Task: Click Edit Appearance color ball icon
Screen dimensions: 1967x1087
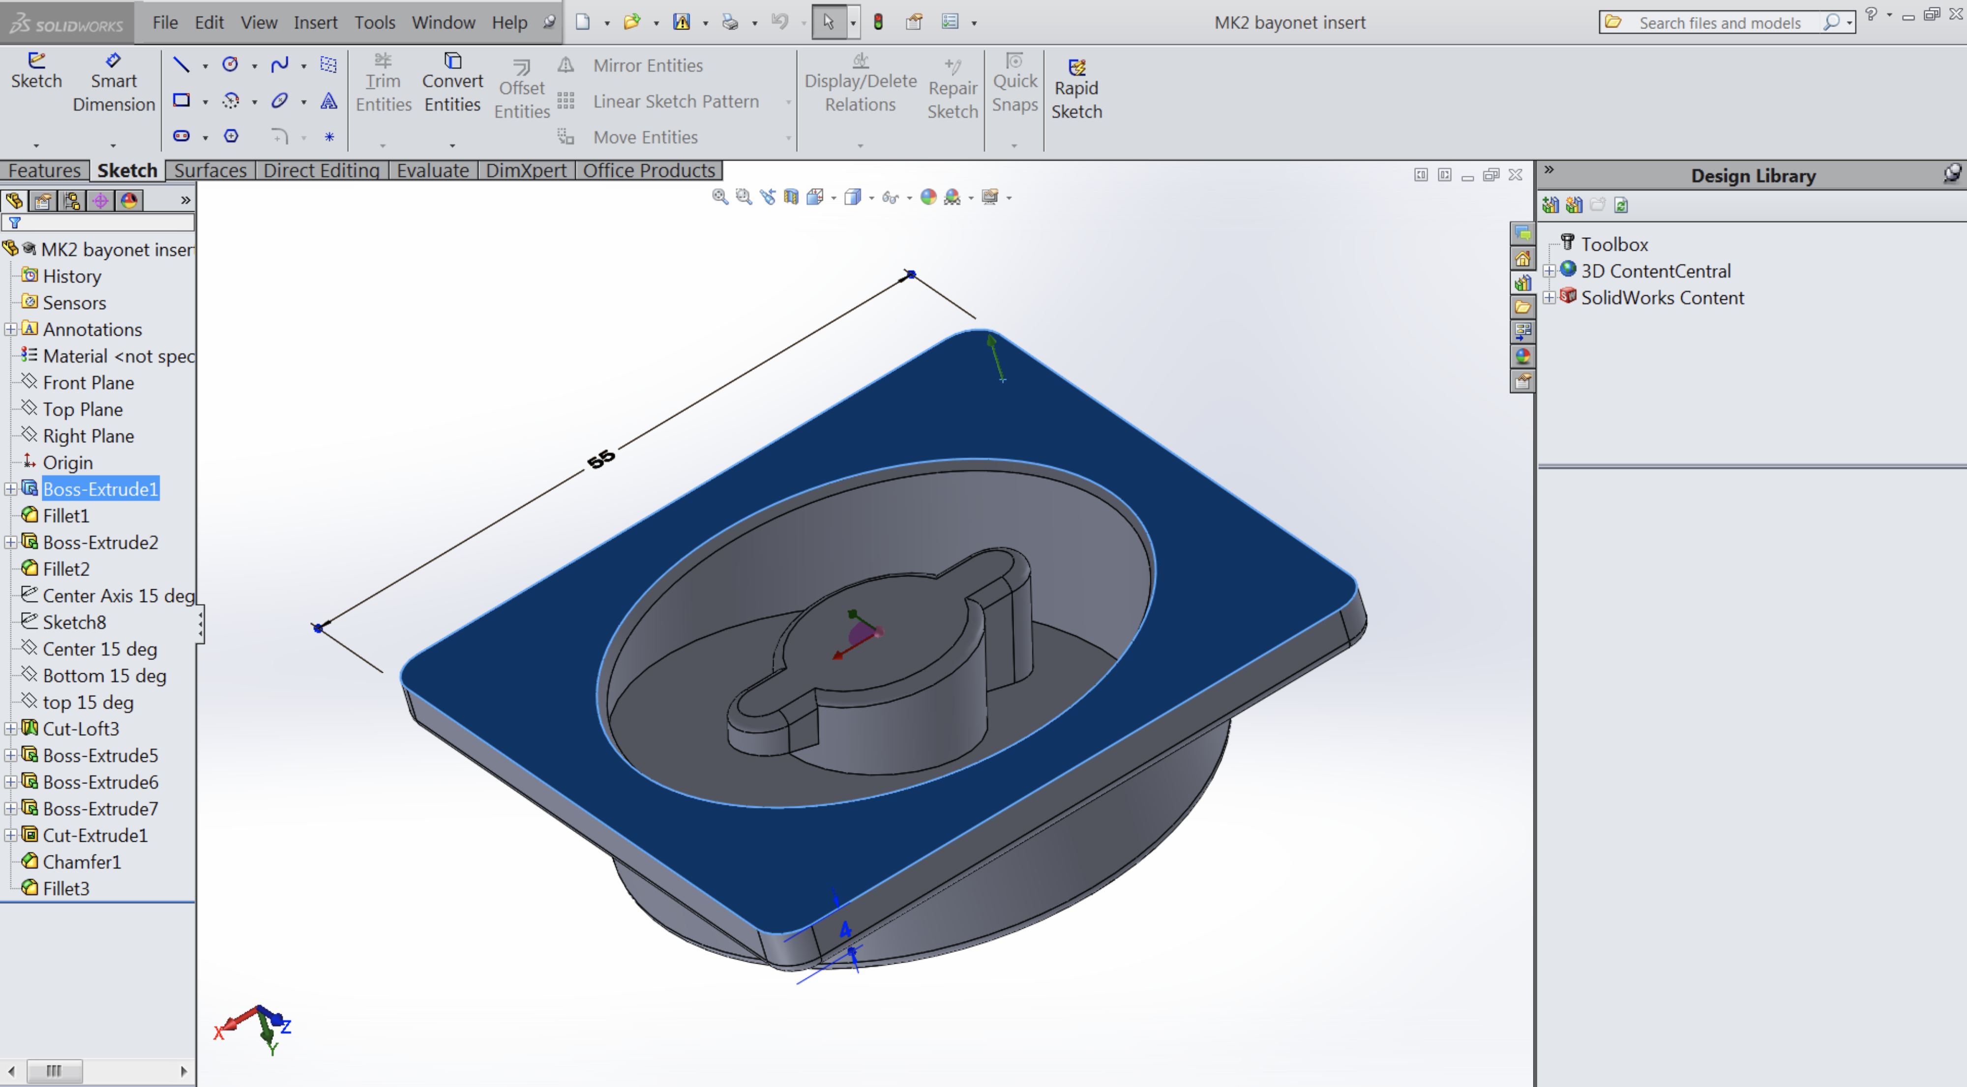Action: point(928,197)
